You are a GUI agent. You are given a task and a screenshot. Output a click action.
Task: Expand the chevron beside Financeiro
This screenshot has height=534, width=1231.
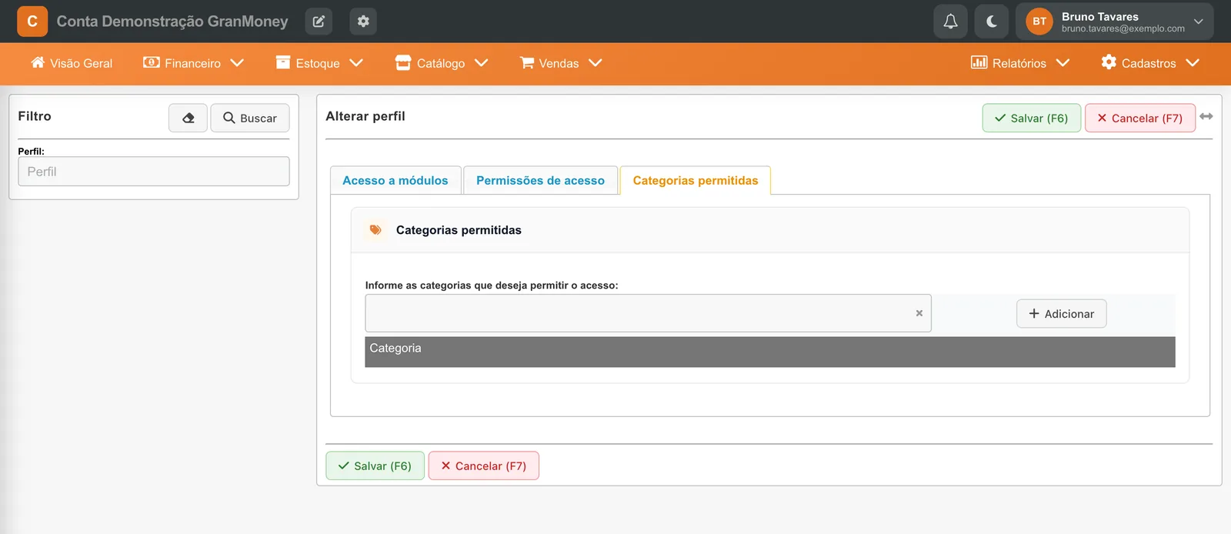(237, 63)
